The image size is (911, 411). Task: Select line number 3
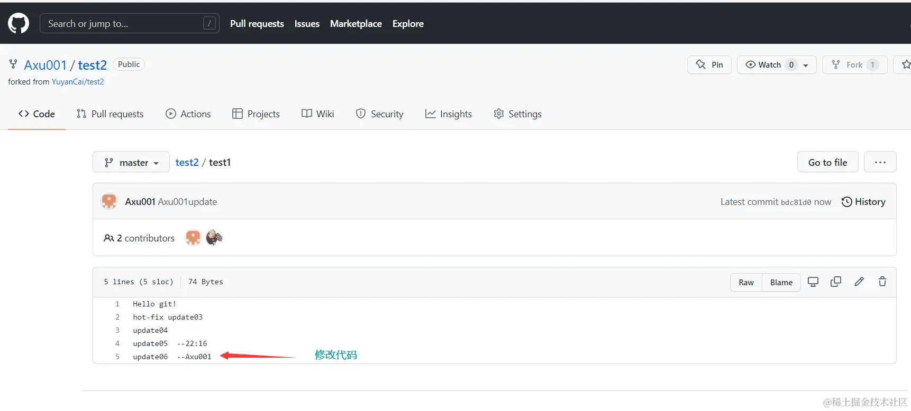click(x=117, y=330)
